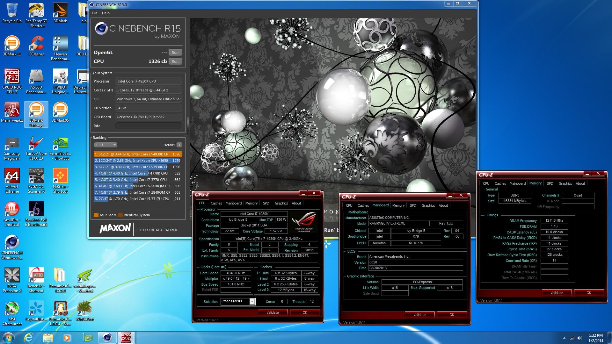
Task: Open 3DMark06 desktop icon
Action: 60,112
